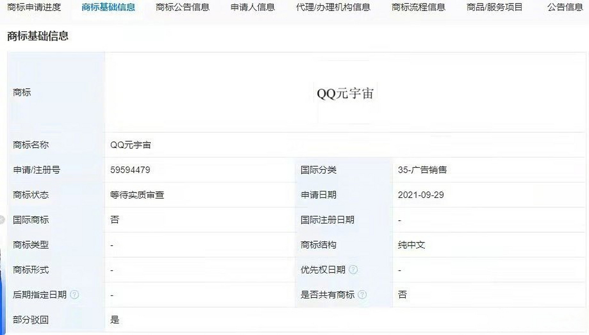The width and height of the screenshot is (589, 335).
Task: Click the QQ元宇宙 trademark image
Action: pyautogui.click(x=345, y=93)
